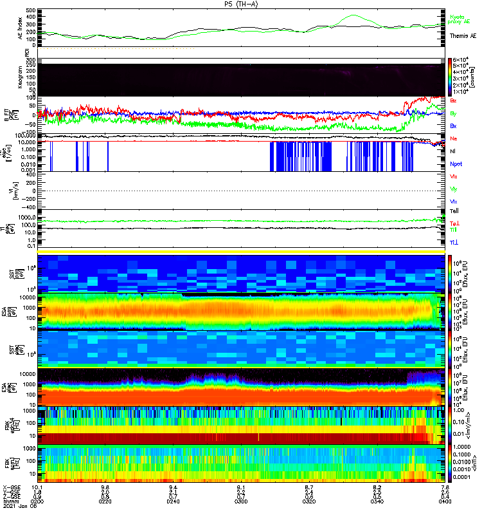Click the X-GSE value 8.7
482x515 pixels.
tap(309, 487)
